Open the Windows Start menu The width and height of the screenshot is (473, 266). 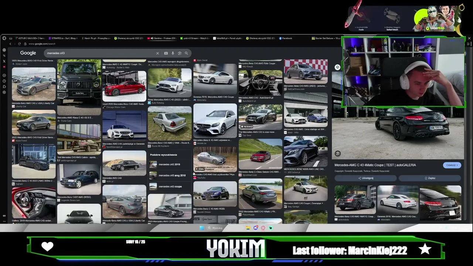click(x=202, y=228)
